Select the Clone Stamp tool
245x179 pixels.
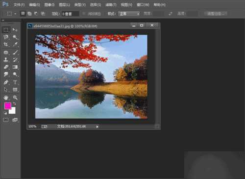point(6,60)
